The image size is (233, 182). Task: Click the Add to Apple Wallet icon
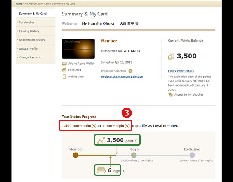[x=64, y=64]
